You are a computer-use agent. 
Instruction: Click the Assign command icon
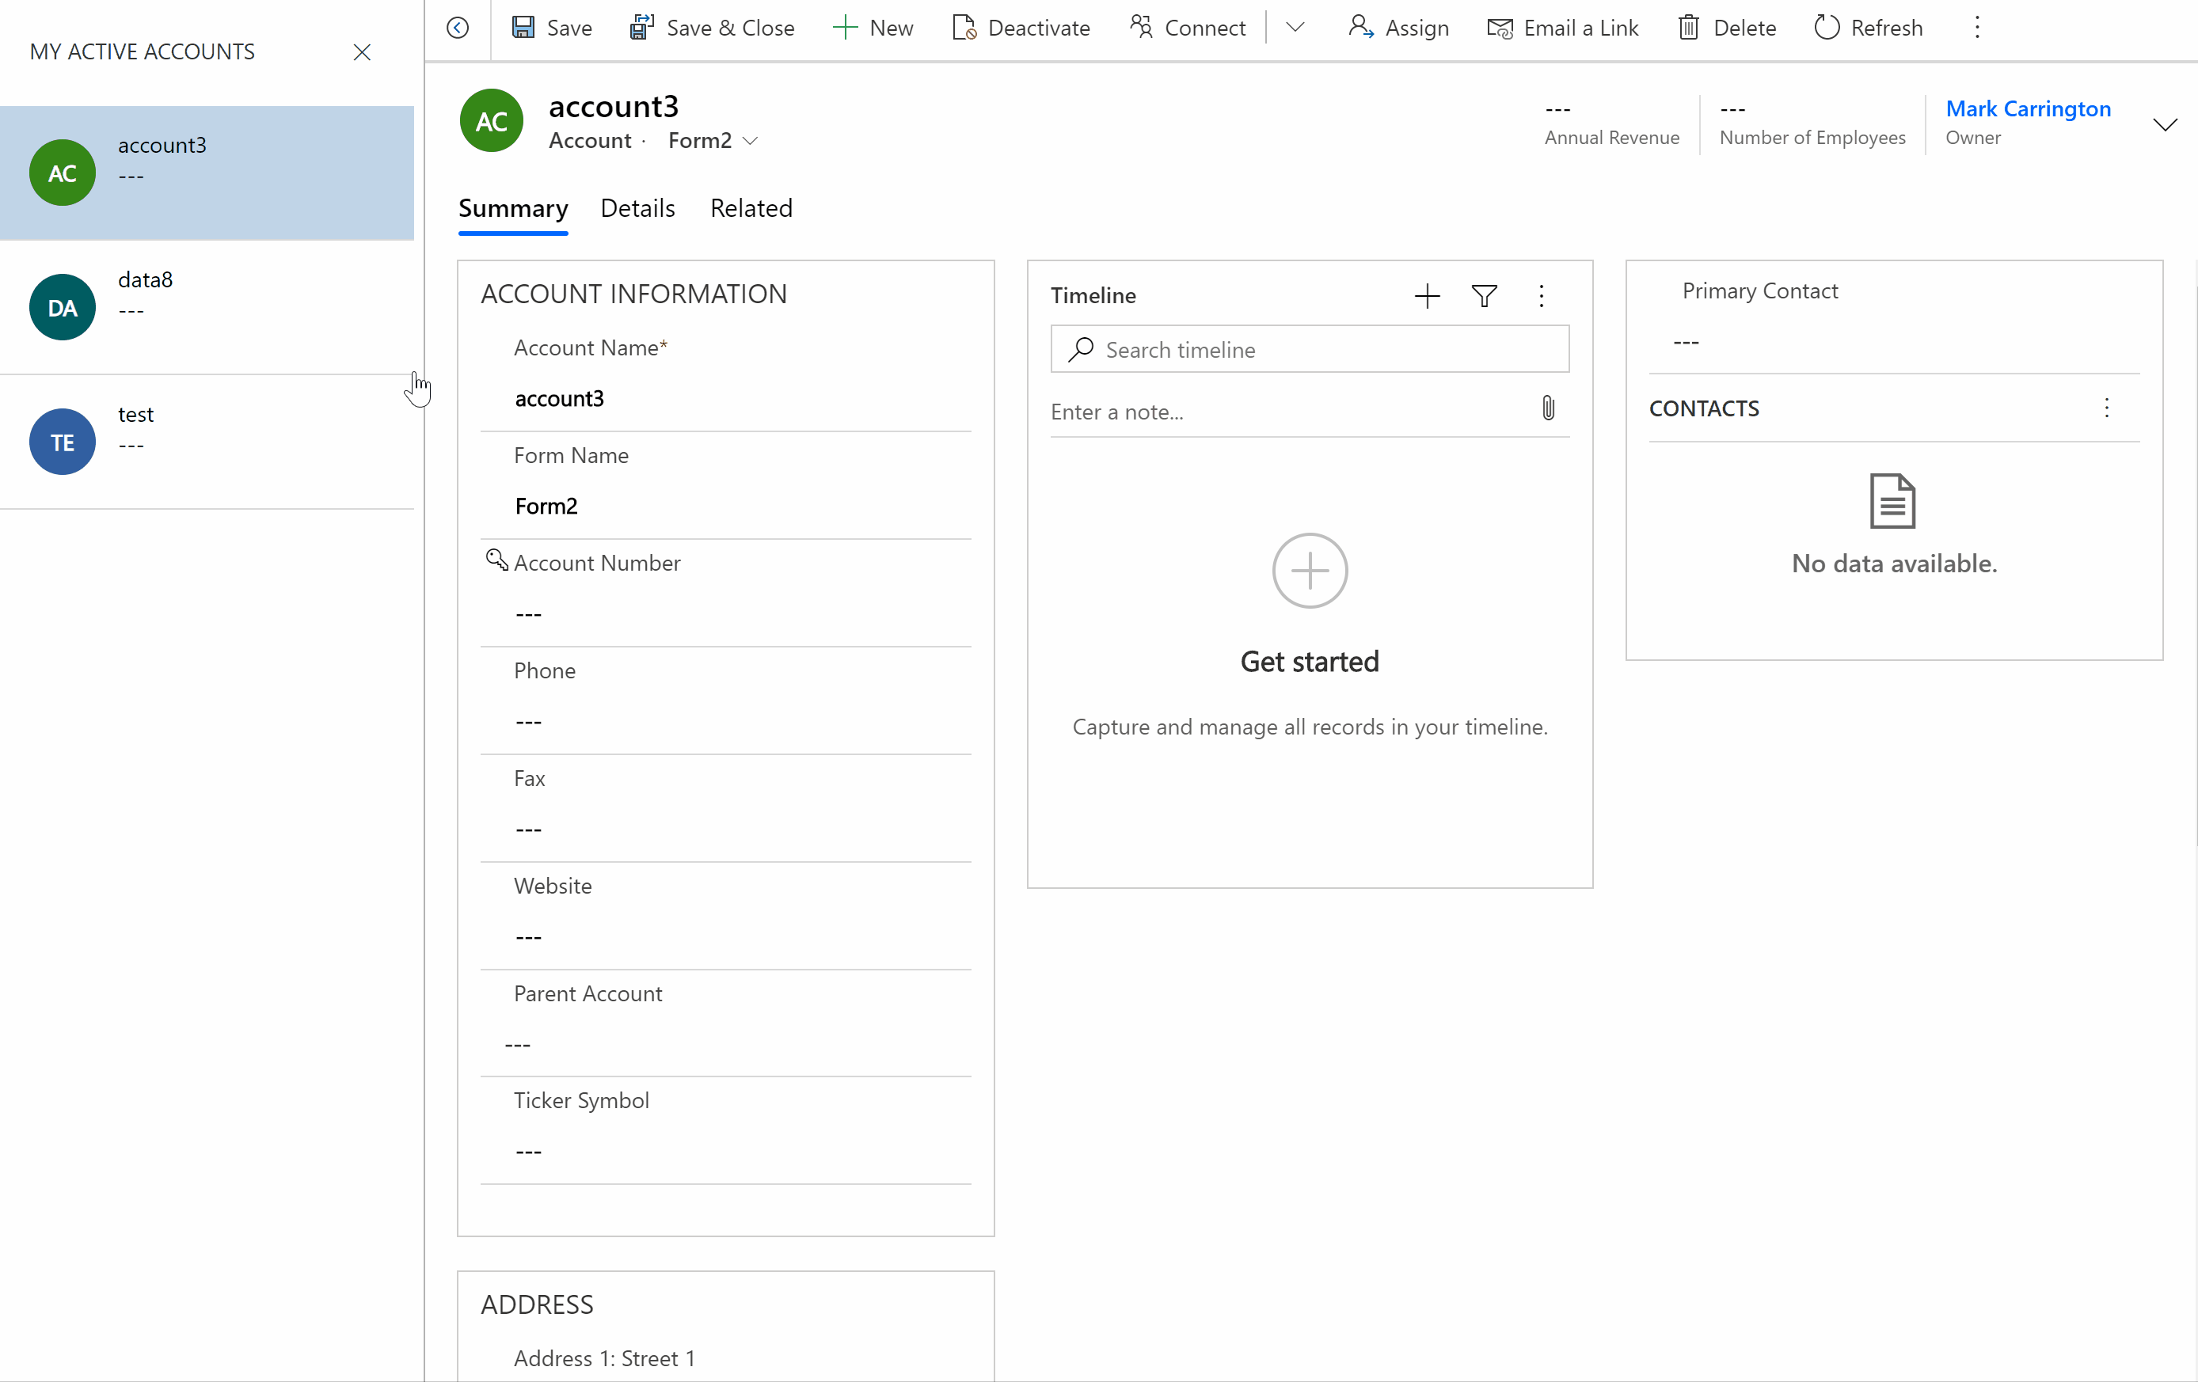(1361, 28)
